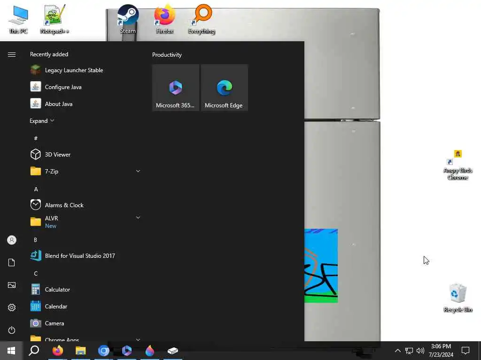
Task: Open Alarms & Clock
Action: pyautogui.click(x=85, y=205)
